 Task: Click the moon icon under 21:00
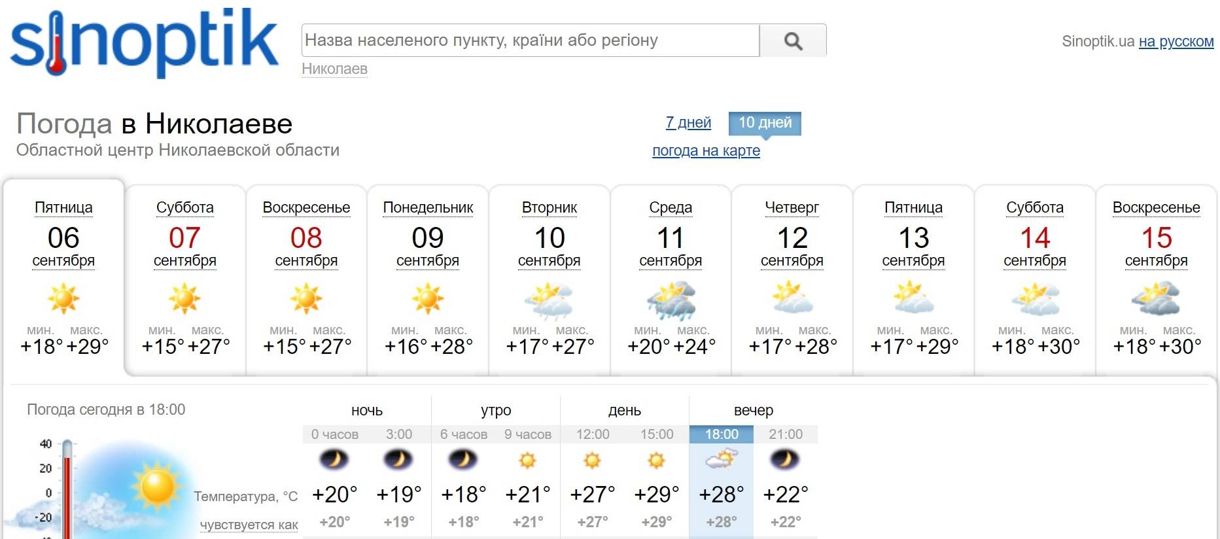(785, 460)
